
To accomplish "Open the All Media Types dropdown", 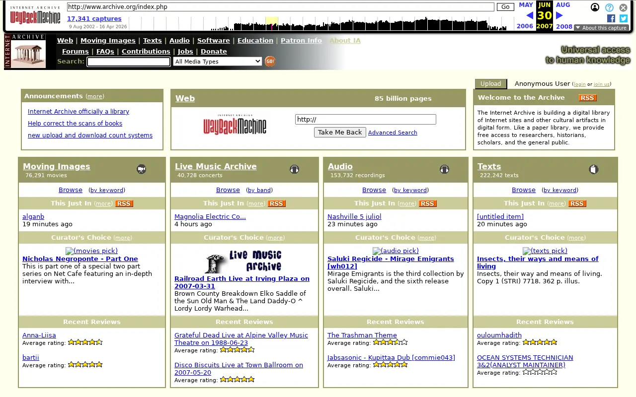I will [x=218, y=62].
